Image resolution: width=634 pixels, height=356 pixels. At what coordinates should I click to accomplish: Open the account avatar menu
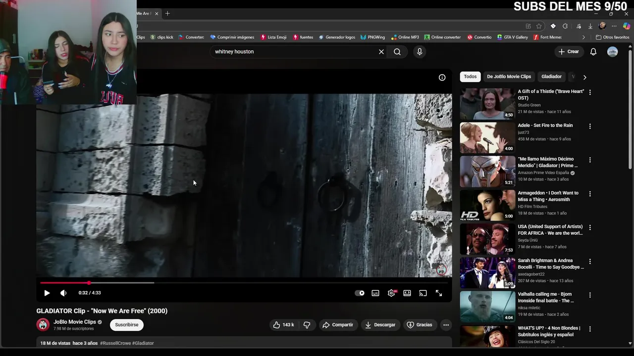(x=613, y=51)
